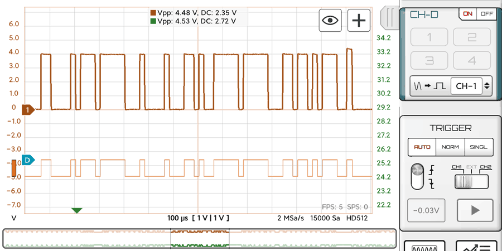
Task: Click the CH1/EXT/CH2 trigger source slider
Action: [x=471, y=181]
